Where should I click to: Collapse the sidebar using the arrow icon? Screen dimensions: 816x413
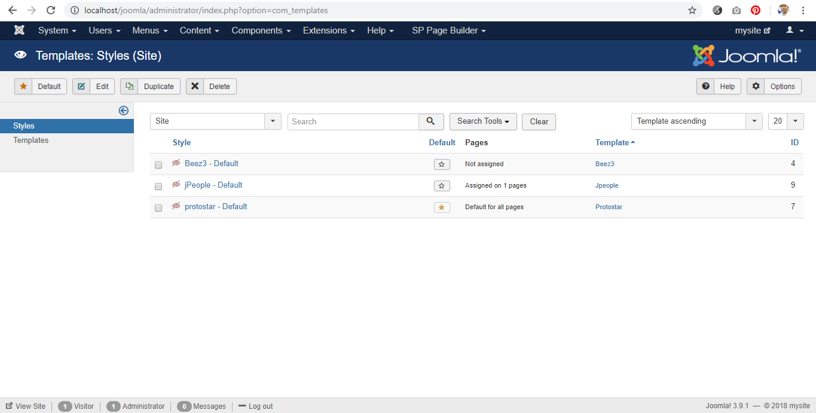coord(124,111)
